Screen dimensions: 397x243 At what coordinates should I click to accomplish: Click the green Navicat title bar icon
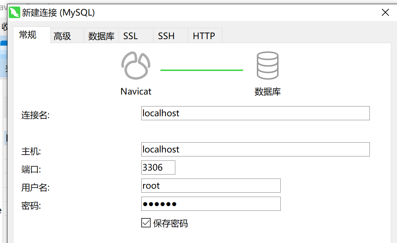[x=14, y=13]
